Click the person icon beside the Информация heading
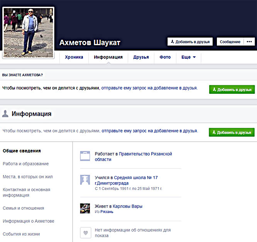Screen dimensions: 257x242 click(5, 113)
